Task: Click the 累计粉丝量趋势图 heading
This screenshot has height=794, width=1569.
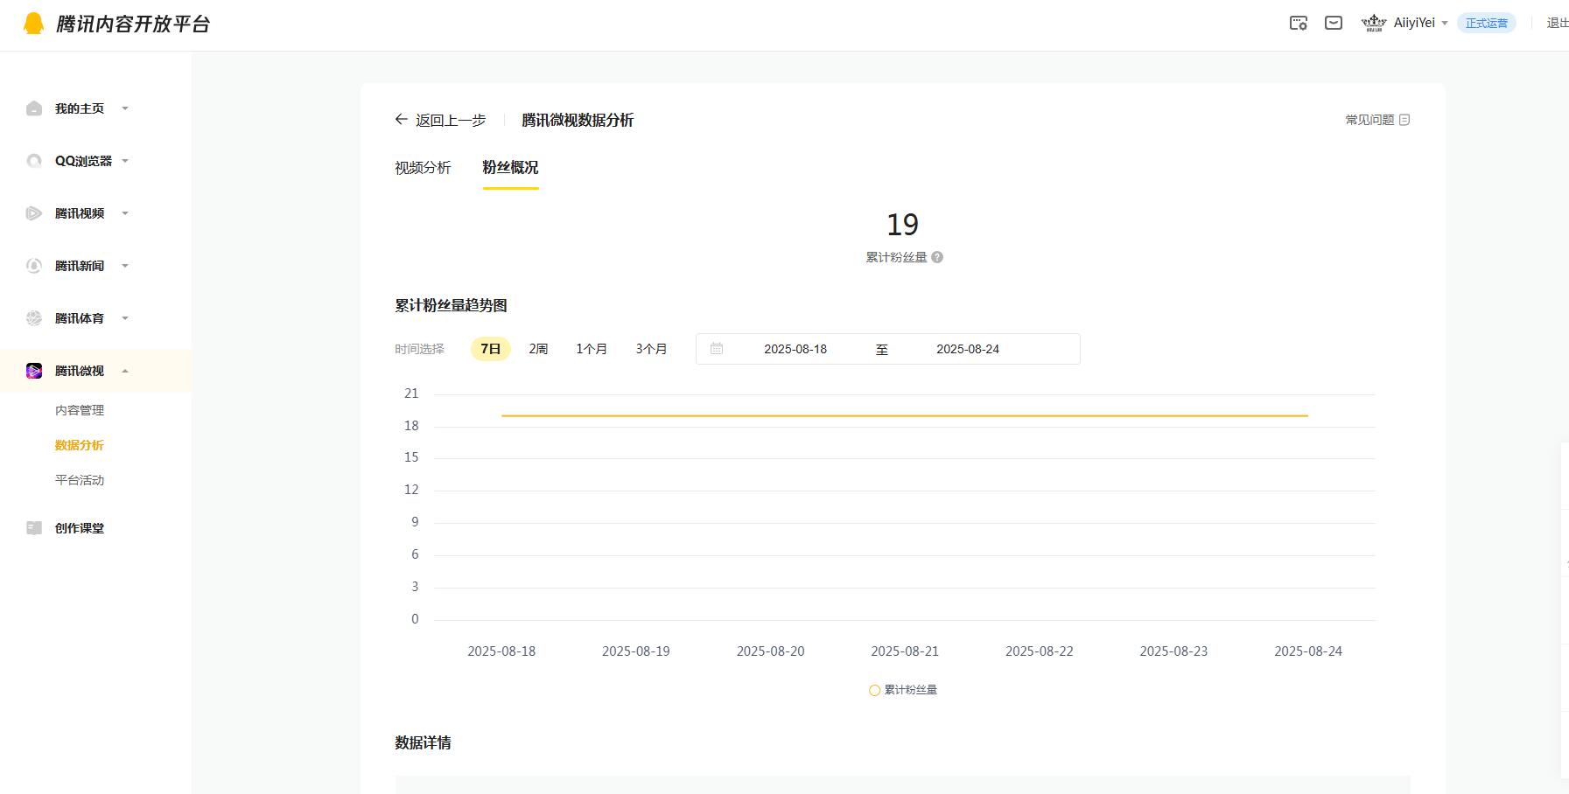Action: click(x=451, y=305)
